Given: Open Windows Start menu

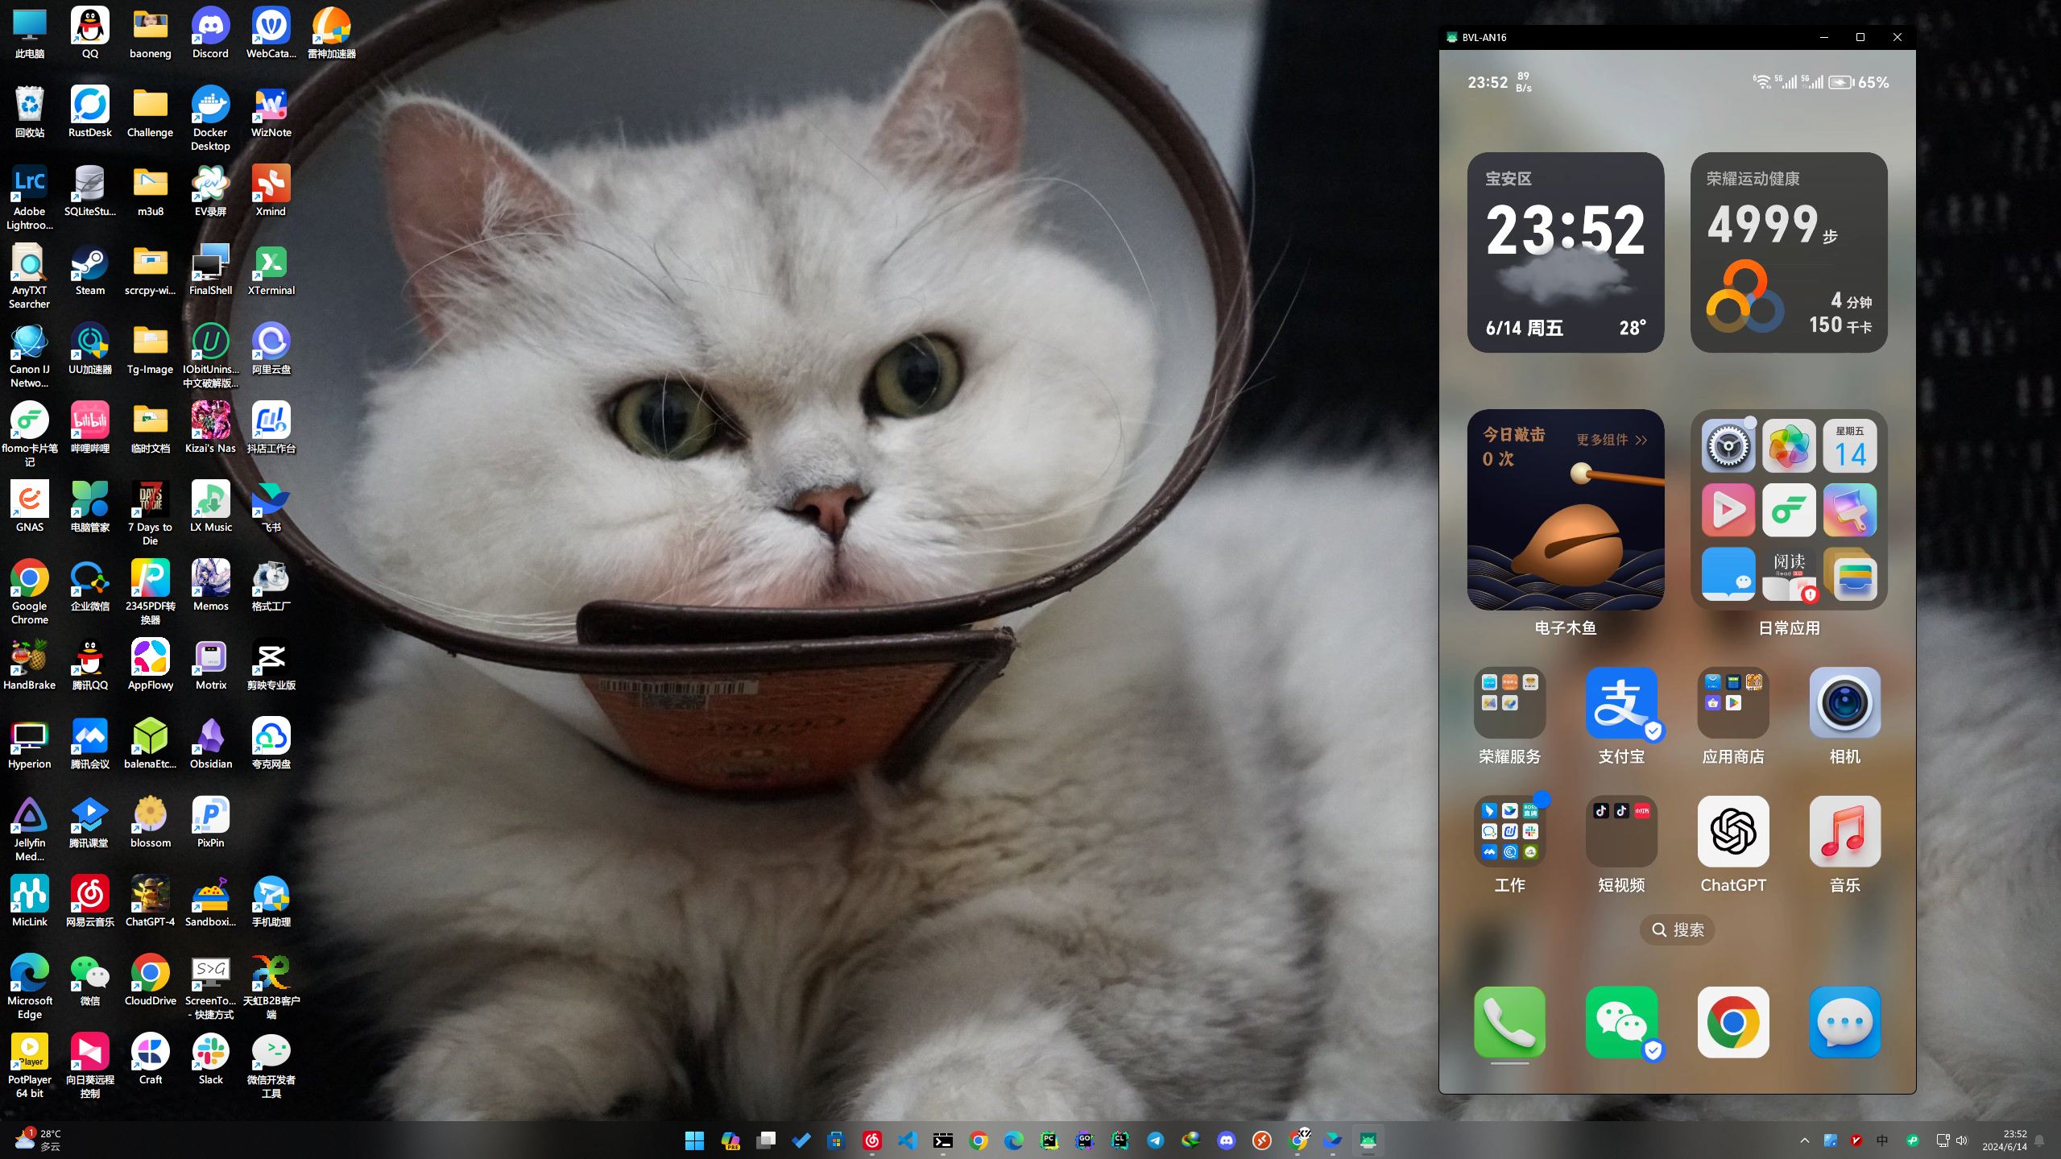Looking at the screenshot, I should 694,1140.
